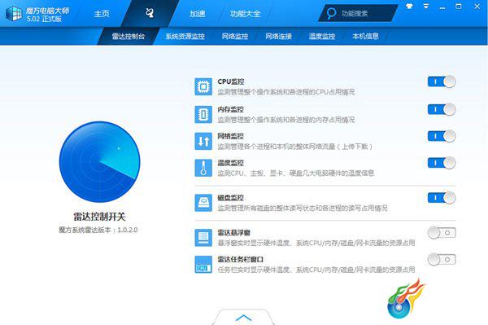The width and height of the screenshot is (488, 325).
Task: Open the 网络监控 sub-tab
Action: (235, 36)
